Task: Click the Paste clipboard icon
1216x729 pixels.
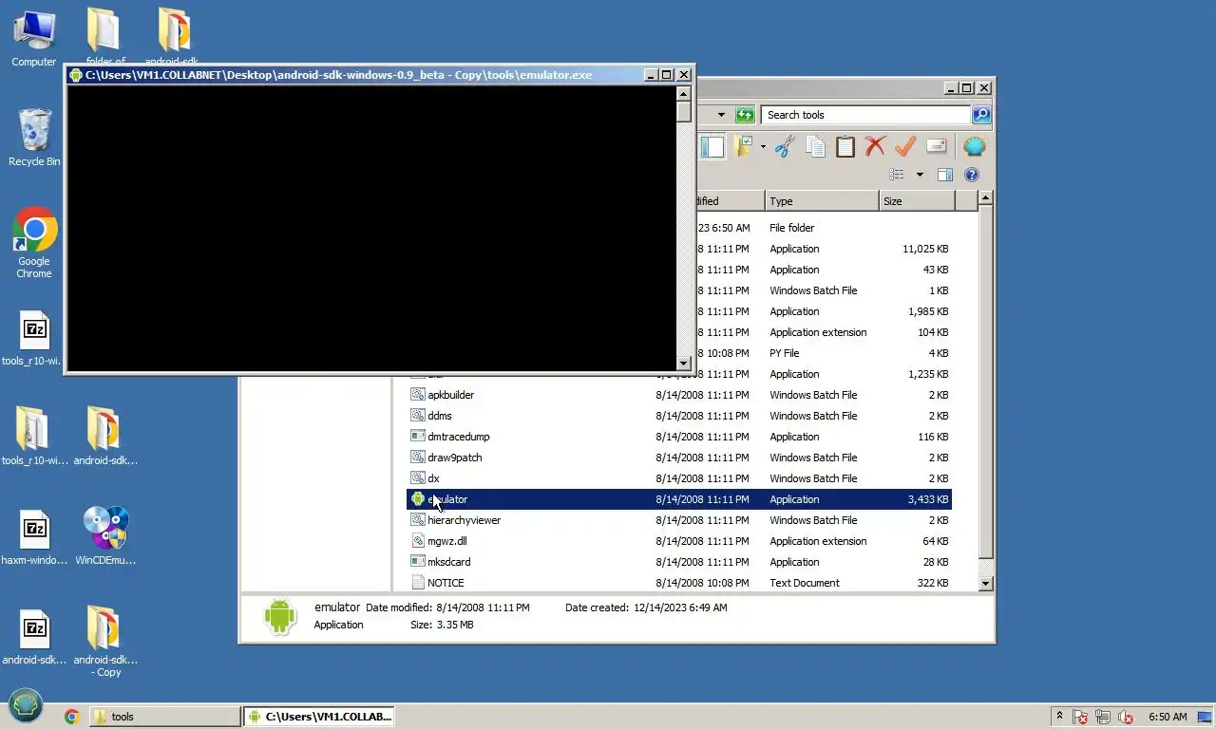Action: [845, 146]
